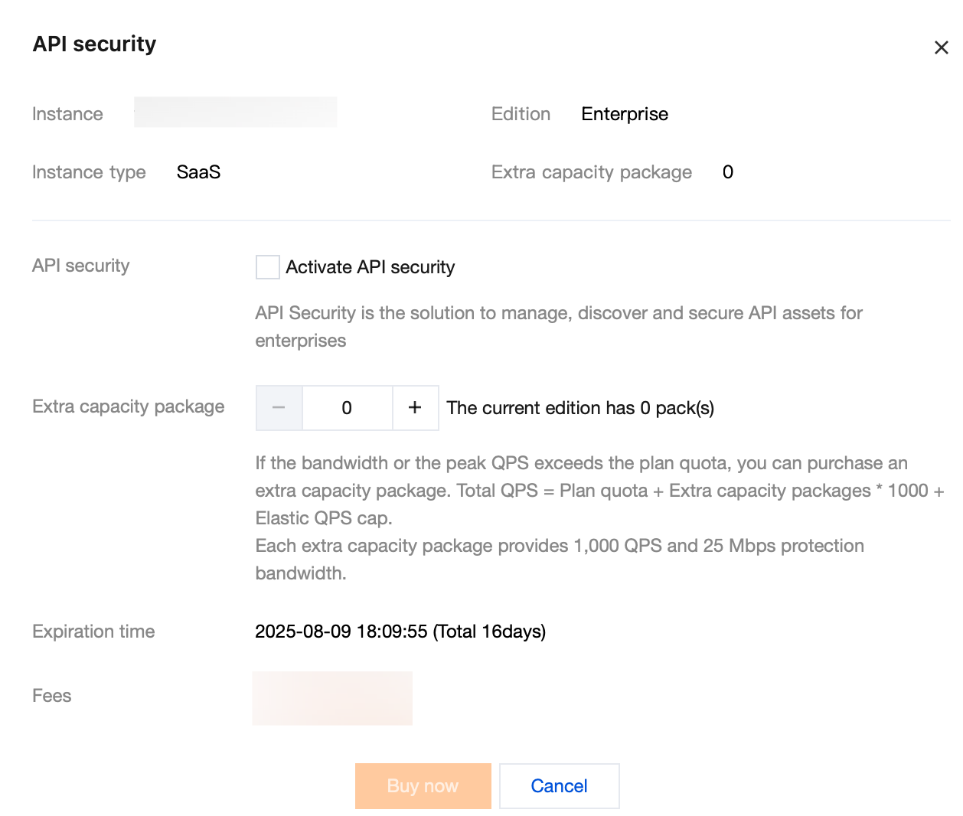Decrease extra capacity package count
The height and width of the screenshot is (816, 963).
pyautogui.click(x=279, y=408)
